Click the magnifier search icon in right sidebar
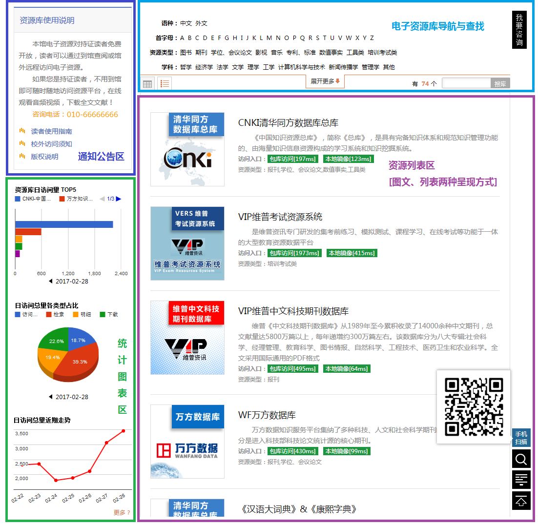This screenshot has height=525, width=538. [521, 459]
